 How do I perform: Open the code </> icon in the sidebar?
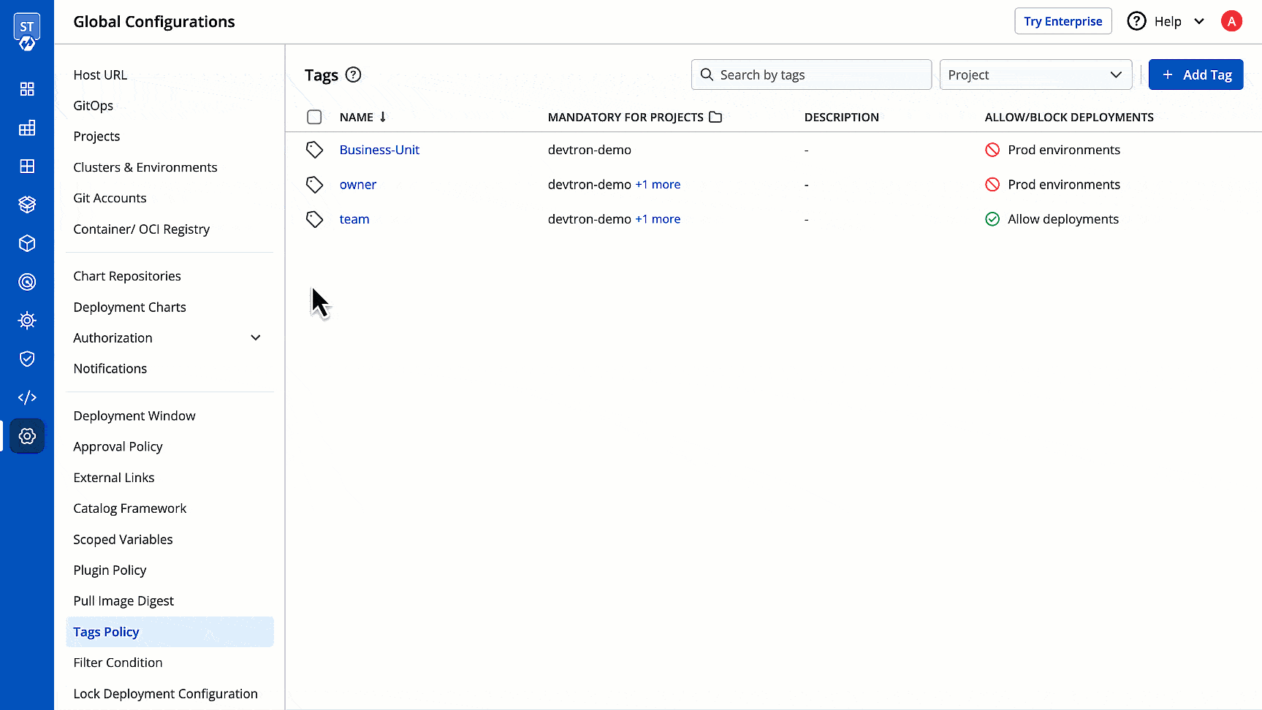point(27,397)
